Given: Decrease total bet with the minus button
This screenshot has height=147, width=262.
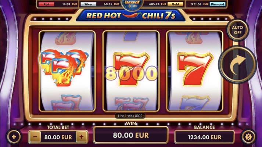Looking at the screenshot, I should pyautogui.click(x=35, y=137).
